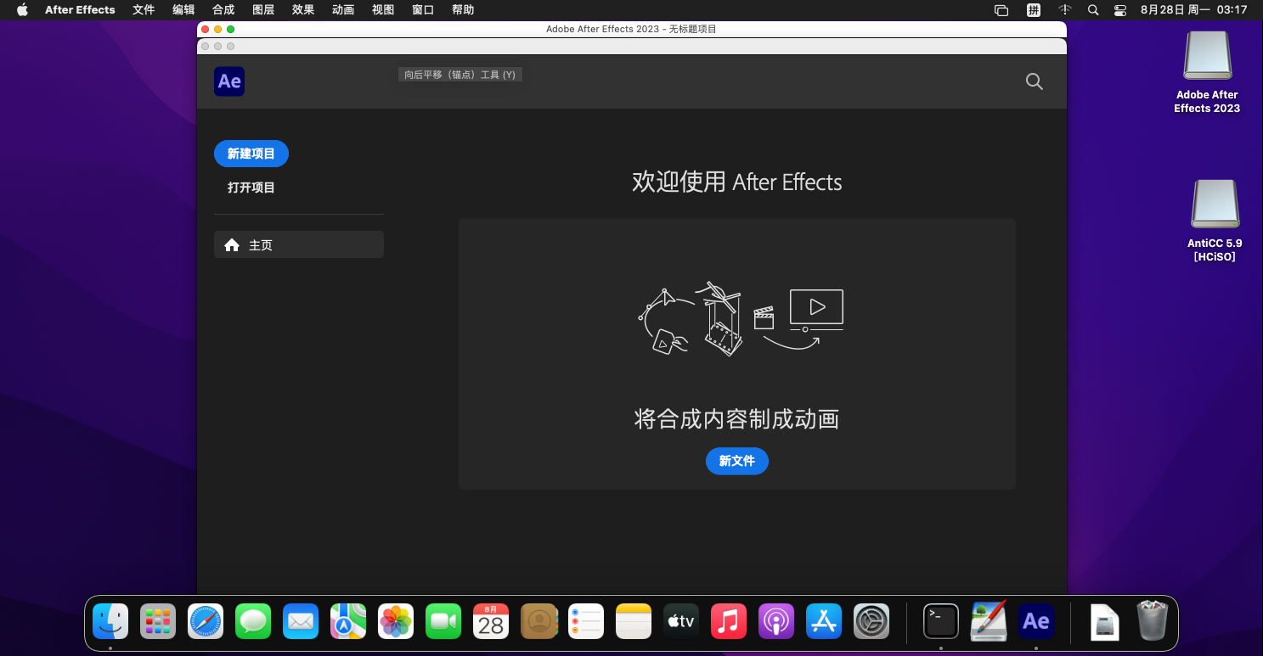Viewport: 1263px width, 656px height.
Task: Click the 欢迎使用 After Effects heading
Action: 737,182
